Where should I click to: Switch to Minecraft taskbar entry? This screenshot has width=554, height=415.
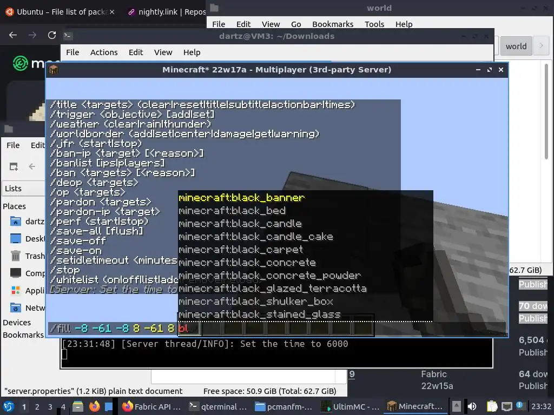[x=415, y=406]
